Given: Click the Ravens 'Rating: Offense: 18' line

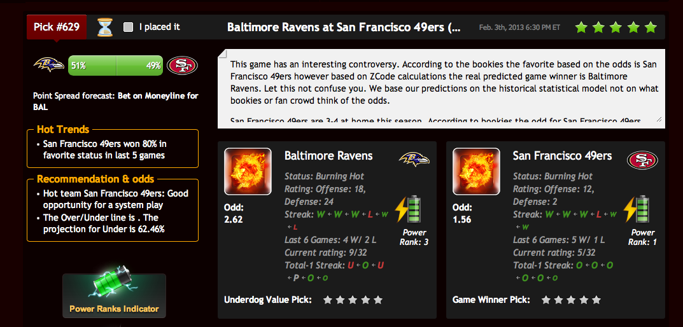Looking at the screenshot, I should (325, 189).
